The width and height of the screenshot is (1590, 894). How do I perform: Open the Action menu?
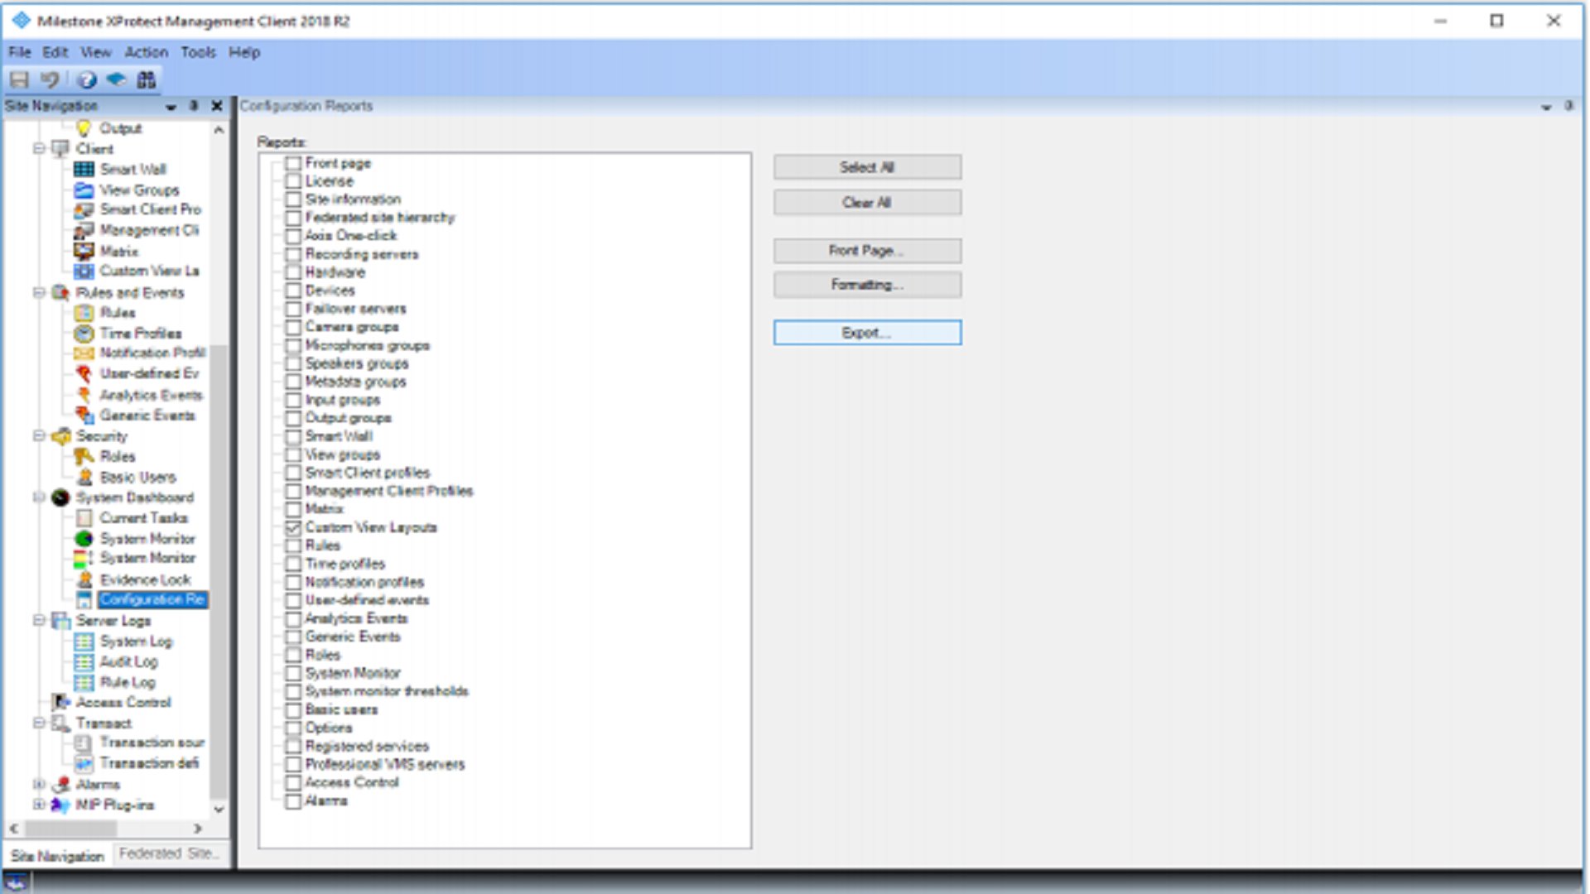click(146, 52)
